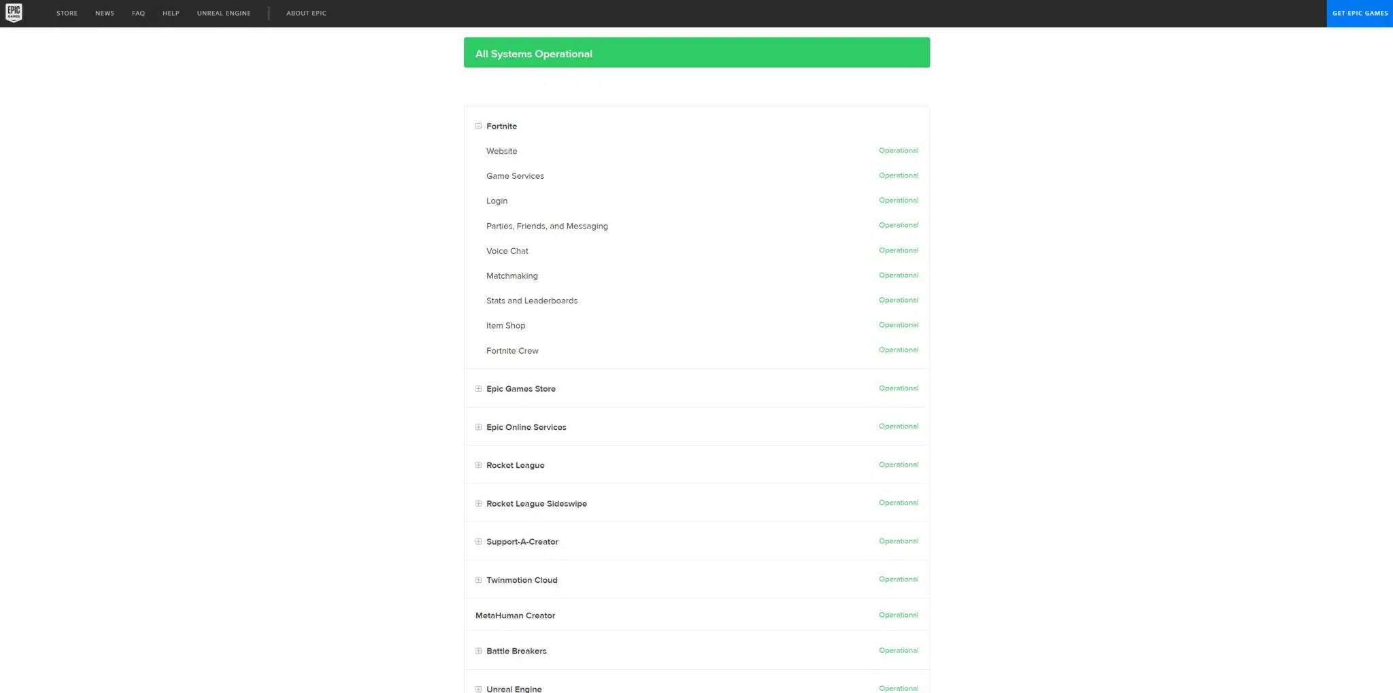Open the NEWS menu item
The width and height of the screenshot is (1393, 693).
tap(105, 14)
